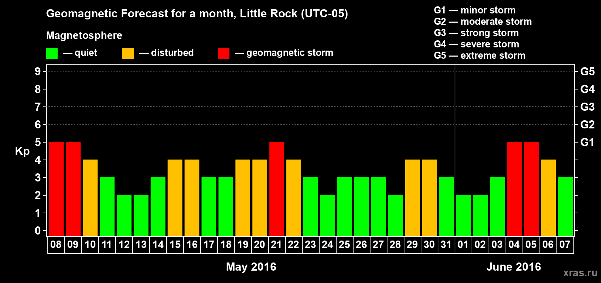Click the green bar for May 11

pyautogui.click(x=107, y=207)
